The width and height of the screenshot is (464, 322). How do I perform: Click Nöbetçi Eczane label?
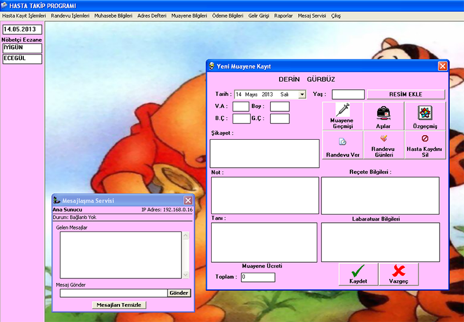[x=21, y=39]
